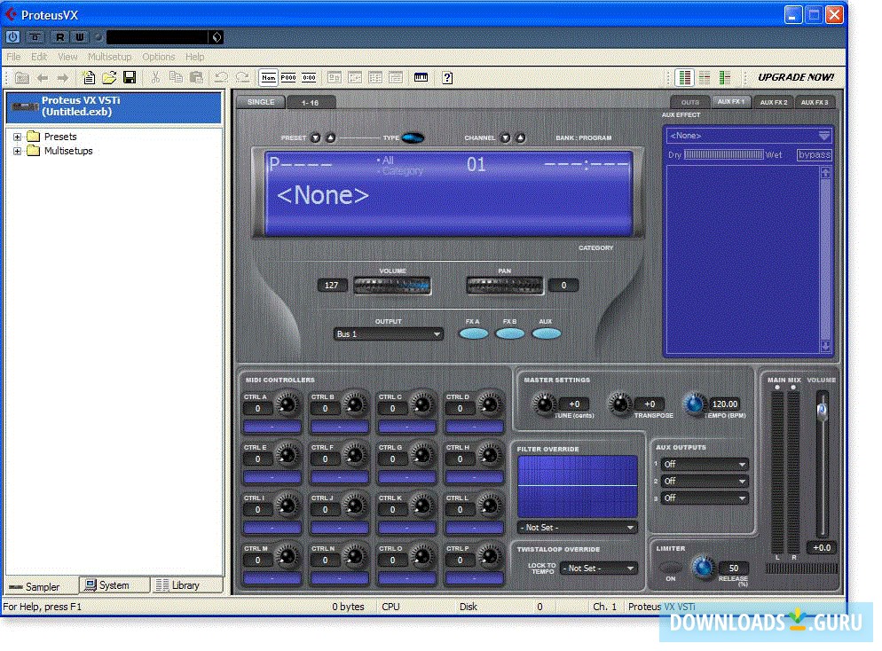Click the 120.00 tempo value field
This screenshot has height=651, width=882.
[724, 404]
